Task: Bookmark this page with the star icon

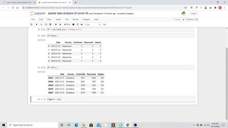Action: pos(186,8)
